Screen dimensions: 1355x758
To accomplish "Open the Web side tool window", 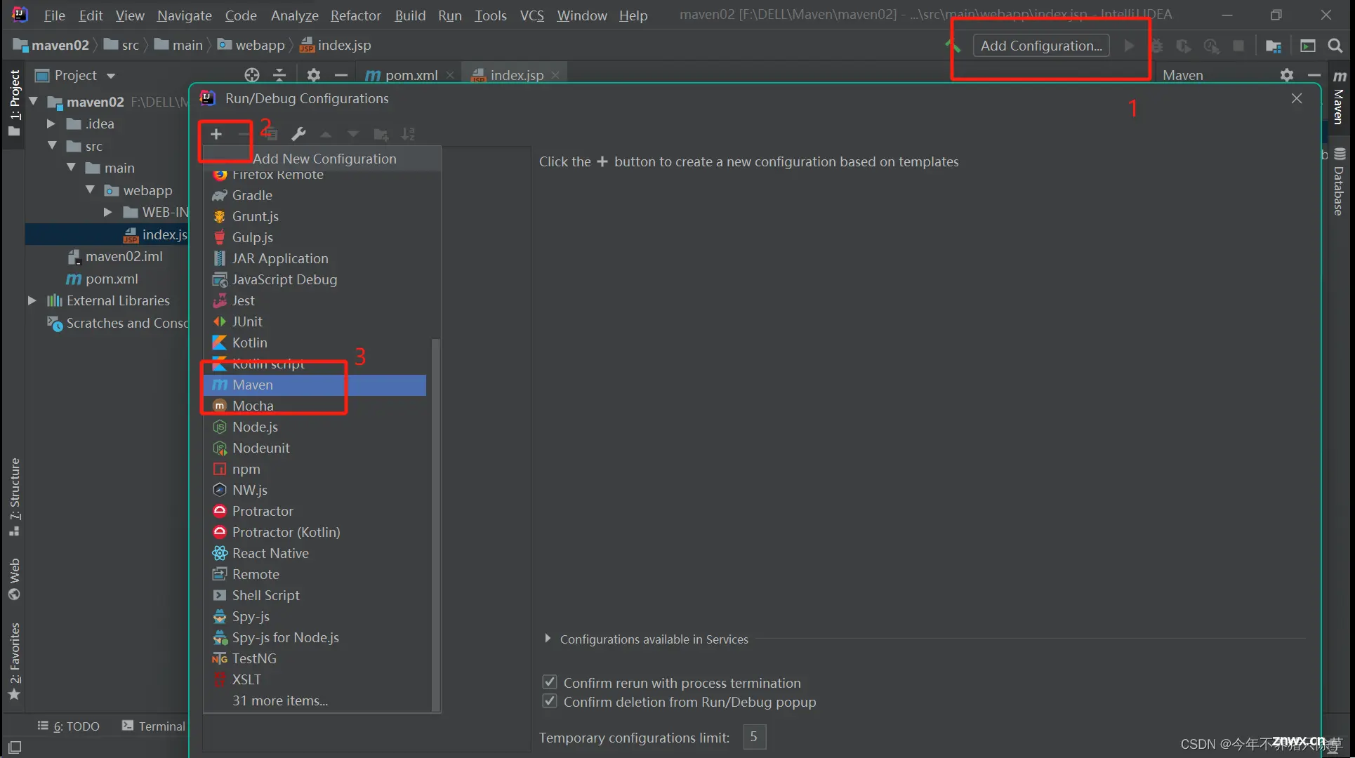I will pos(14,579).
